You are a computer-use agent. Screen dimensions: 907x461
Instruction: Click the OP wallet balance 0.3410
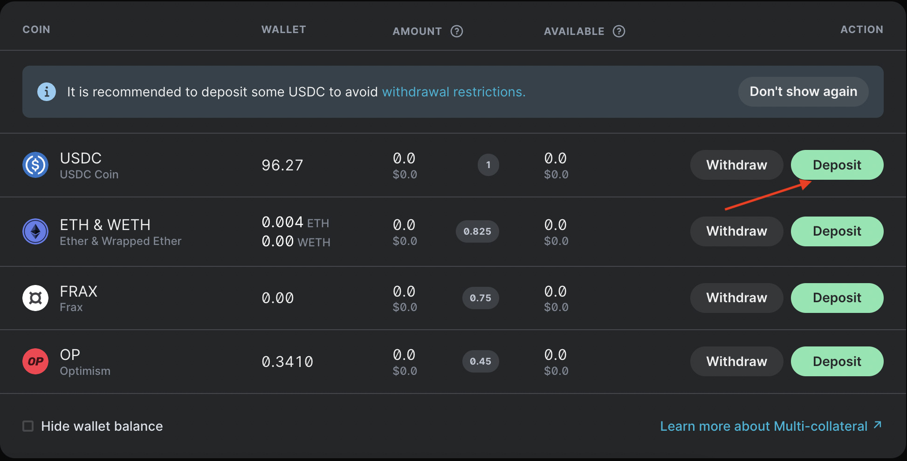288,362
